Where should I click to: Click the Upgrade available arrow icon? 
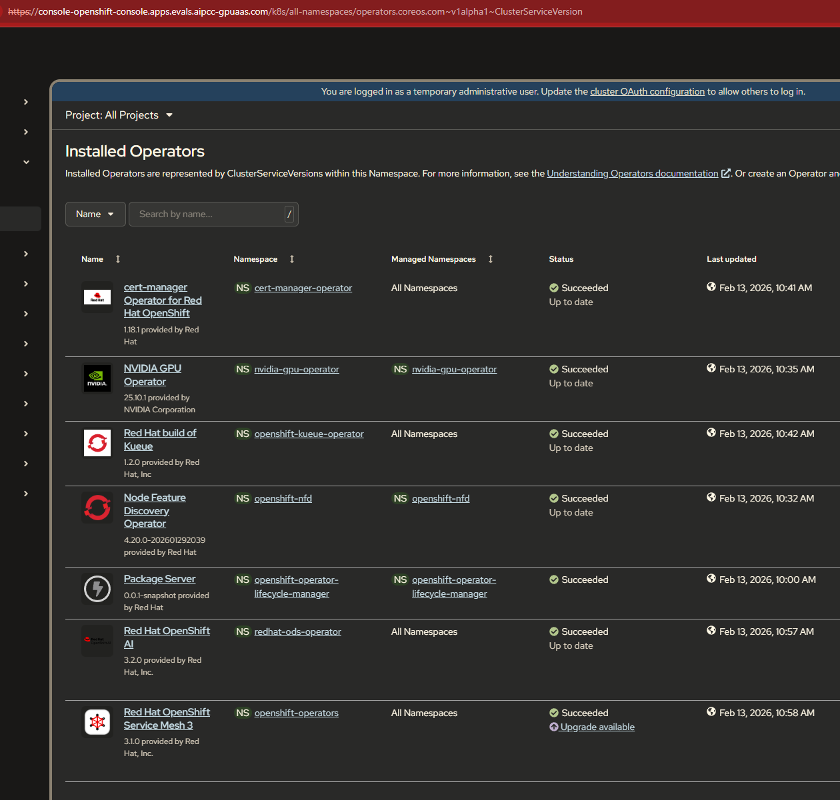(x=554, y=727)
